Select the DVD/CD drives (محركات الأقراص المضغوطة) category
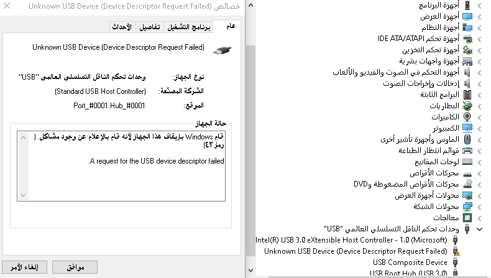491x278 pixels. click(406, 184)
